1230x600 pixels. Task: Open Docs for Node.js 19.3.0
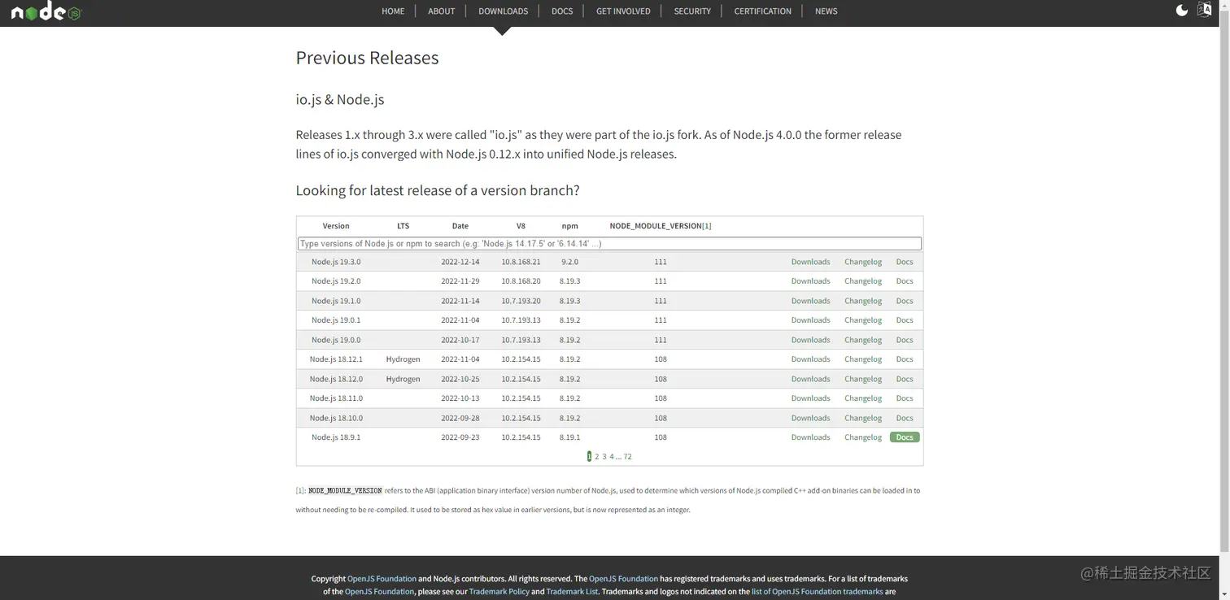click(905, 262)
